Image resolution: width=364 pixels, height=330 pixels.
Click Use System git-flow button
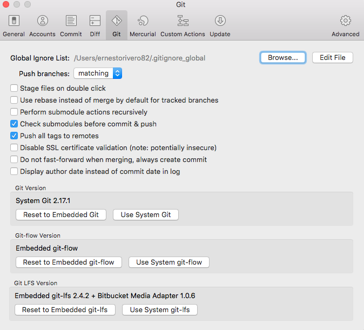[168, 262]
